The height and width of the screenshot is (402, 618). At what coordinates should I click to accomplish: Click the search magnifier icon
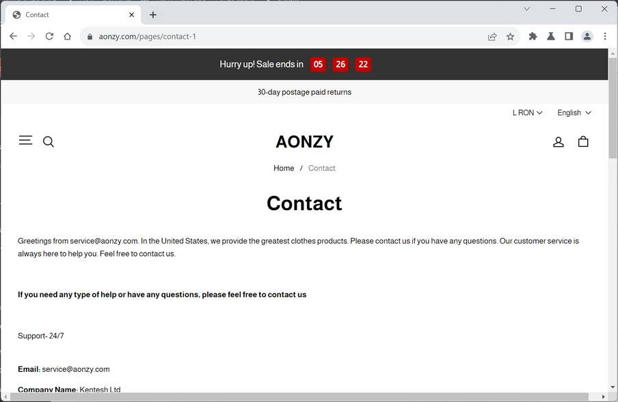pos(49,142)
